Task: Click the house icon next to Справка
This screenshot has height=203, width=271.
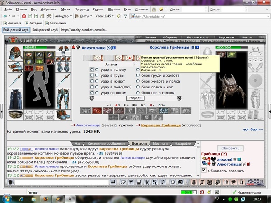Action: pos(154,9)
